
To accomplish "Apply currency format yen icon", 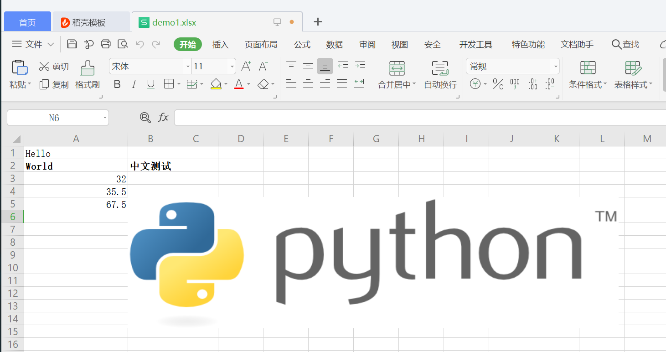I will click(x=475, y=84).
